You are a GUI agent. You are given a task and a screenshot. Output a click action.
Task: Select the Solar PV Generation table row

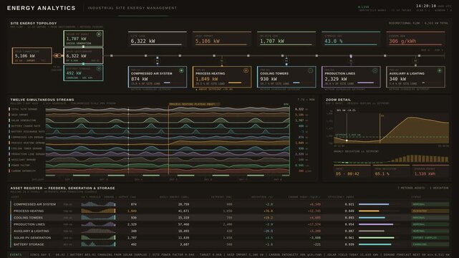tap(230, 238)
